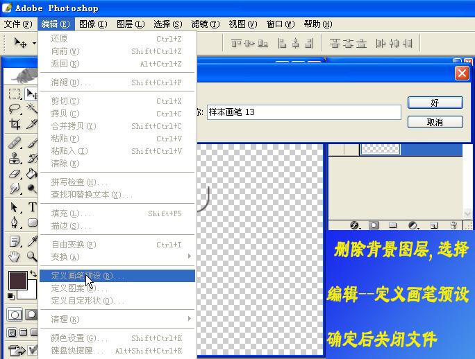Select the Pen tool
This screenshot has height=359, width=475.
pyautogui.click(x=15, y=223)
